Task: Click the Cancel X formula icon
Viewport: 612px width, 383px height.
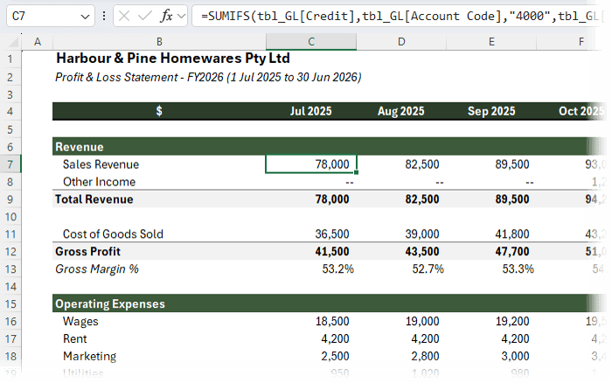Action: point(124,16)
